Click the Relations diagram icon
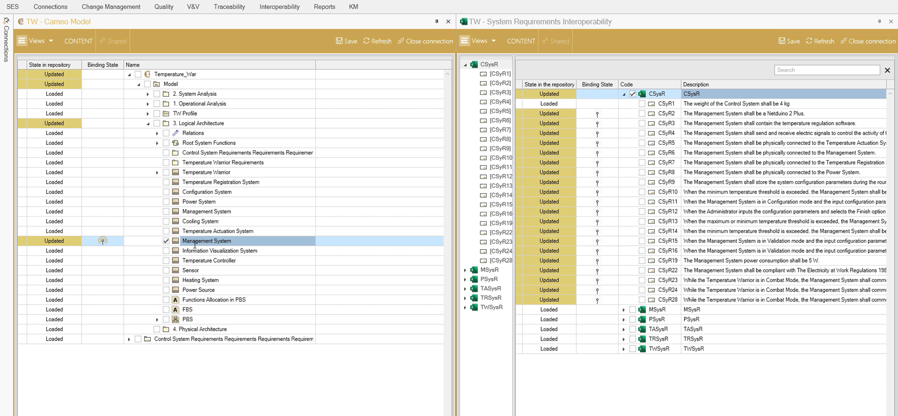Screen dimensions: 898x416 pos(176,133)
